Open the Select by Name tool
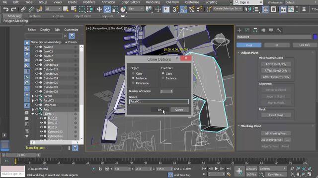Screen dimensions: 318x178 point(74,9)
